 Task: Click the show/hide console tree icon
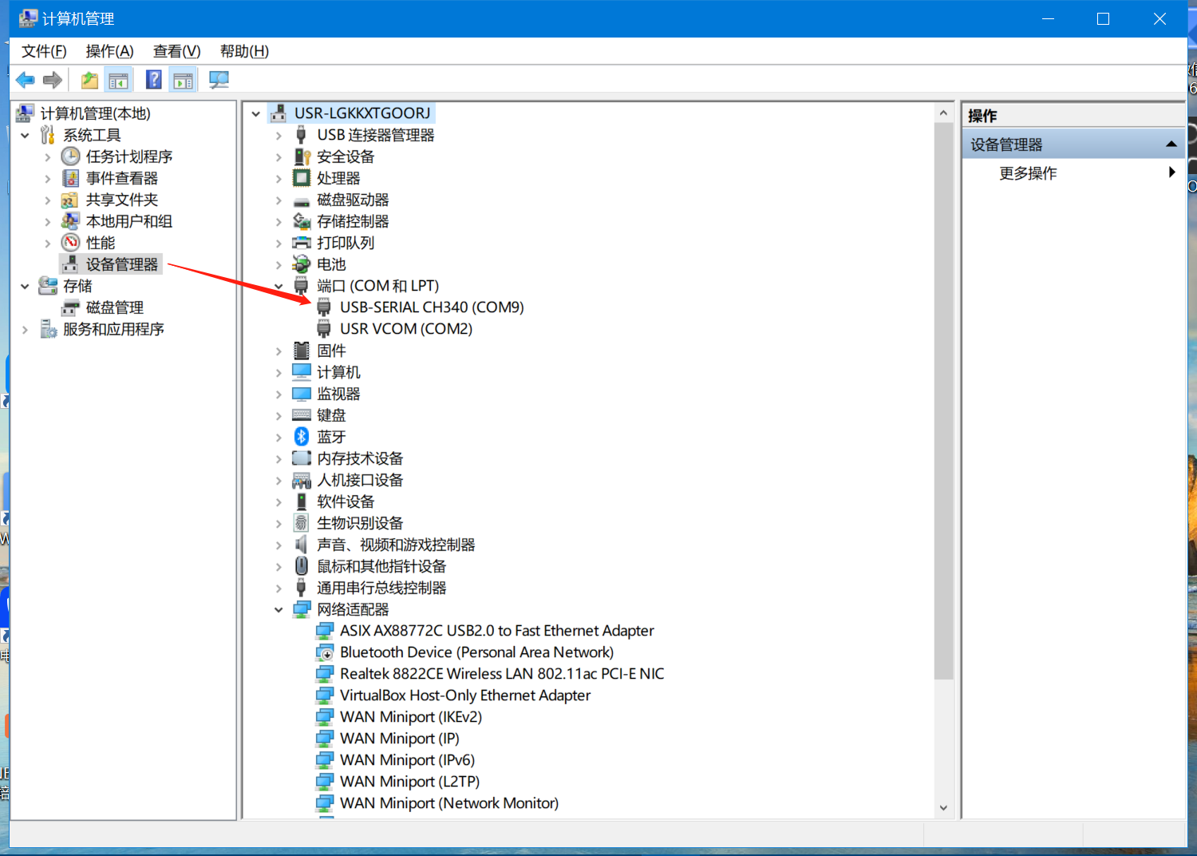pos(118,80)
